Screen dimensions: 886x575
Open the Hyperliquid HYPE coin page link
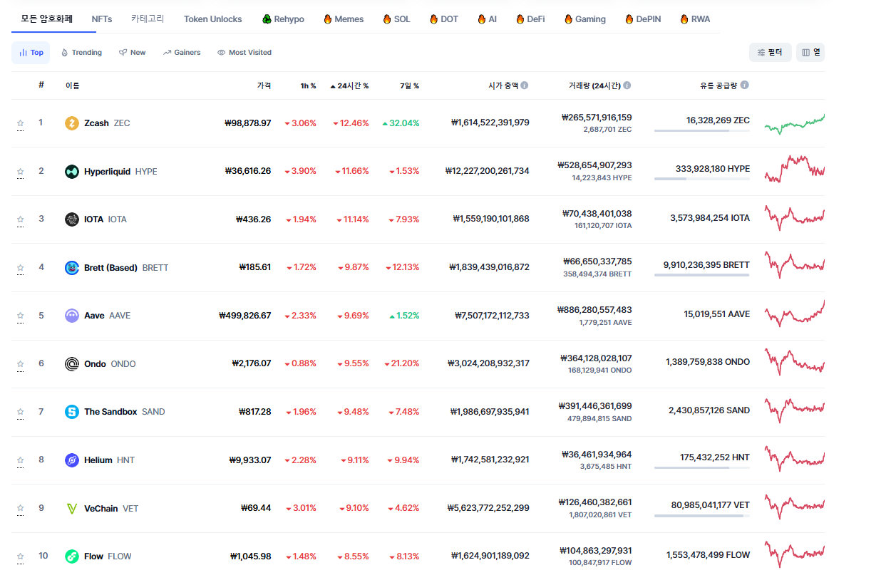(111, 171)
